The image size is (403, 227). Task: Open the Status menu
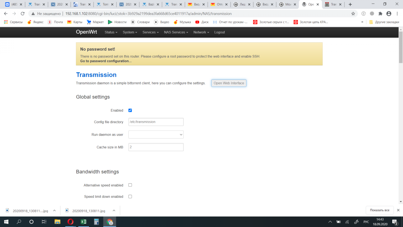tap(111, 32)
